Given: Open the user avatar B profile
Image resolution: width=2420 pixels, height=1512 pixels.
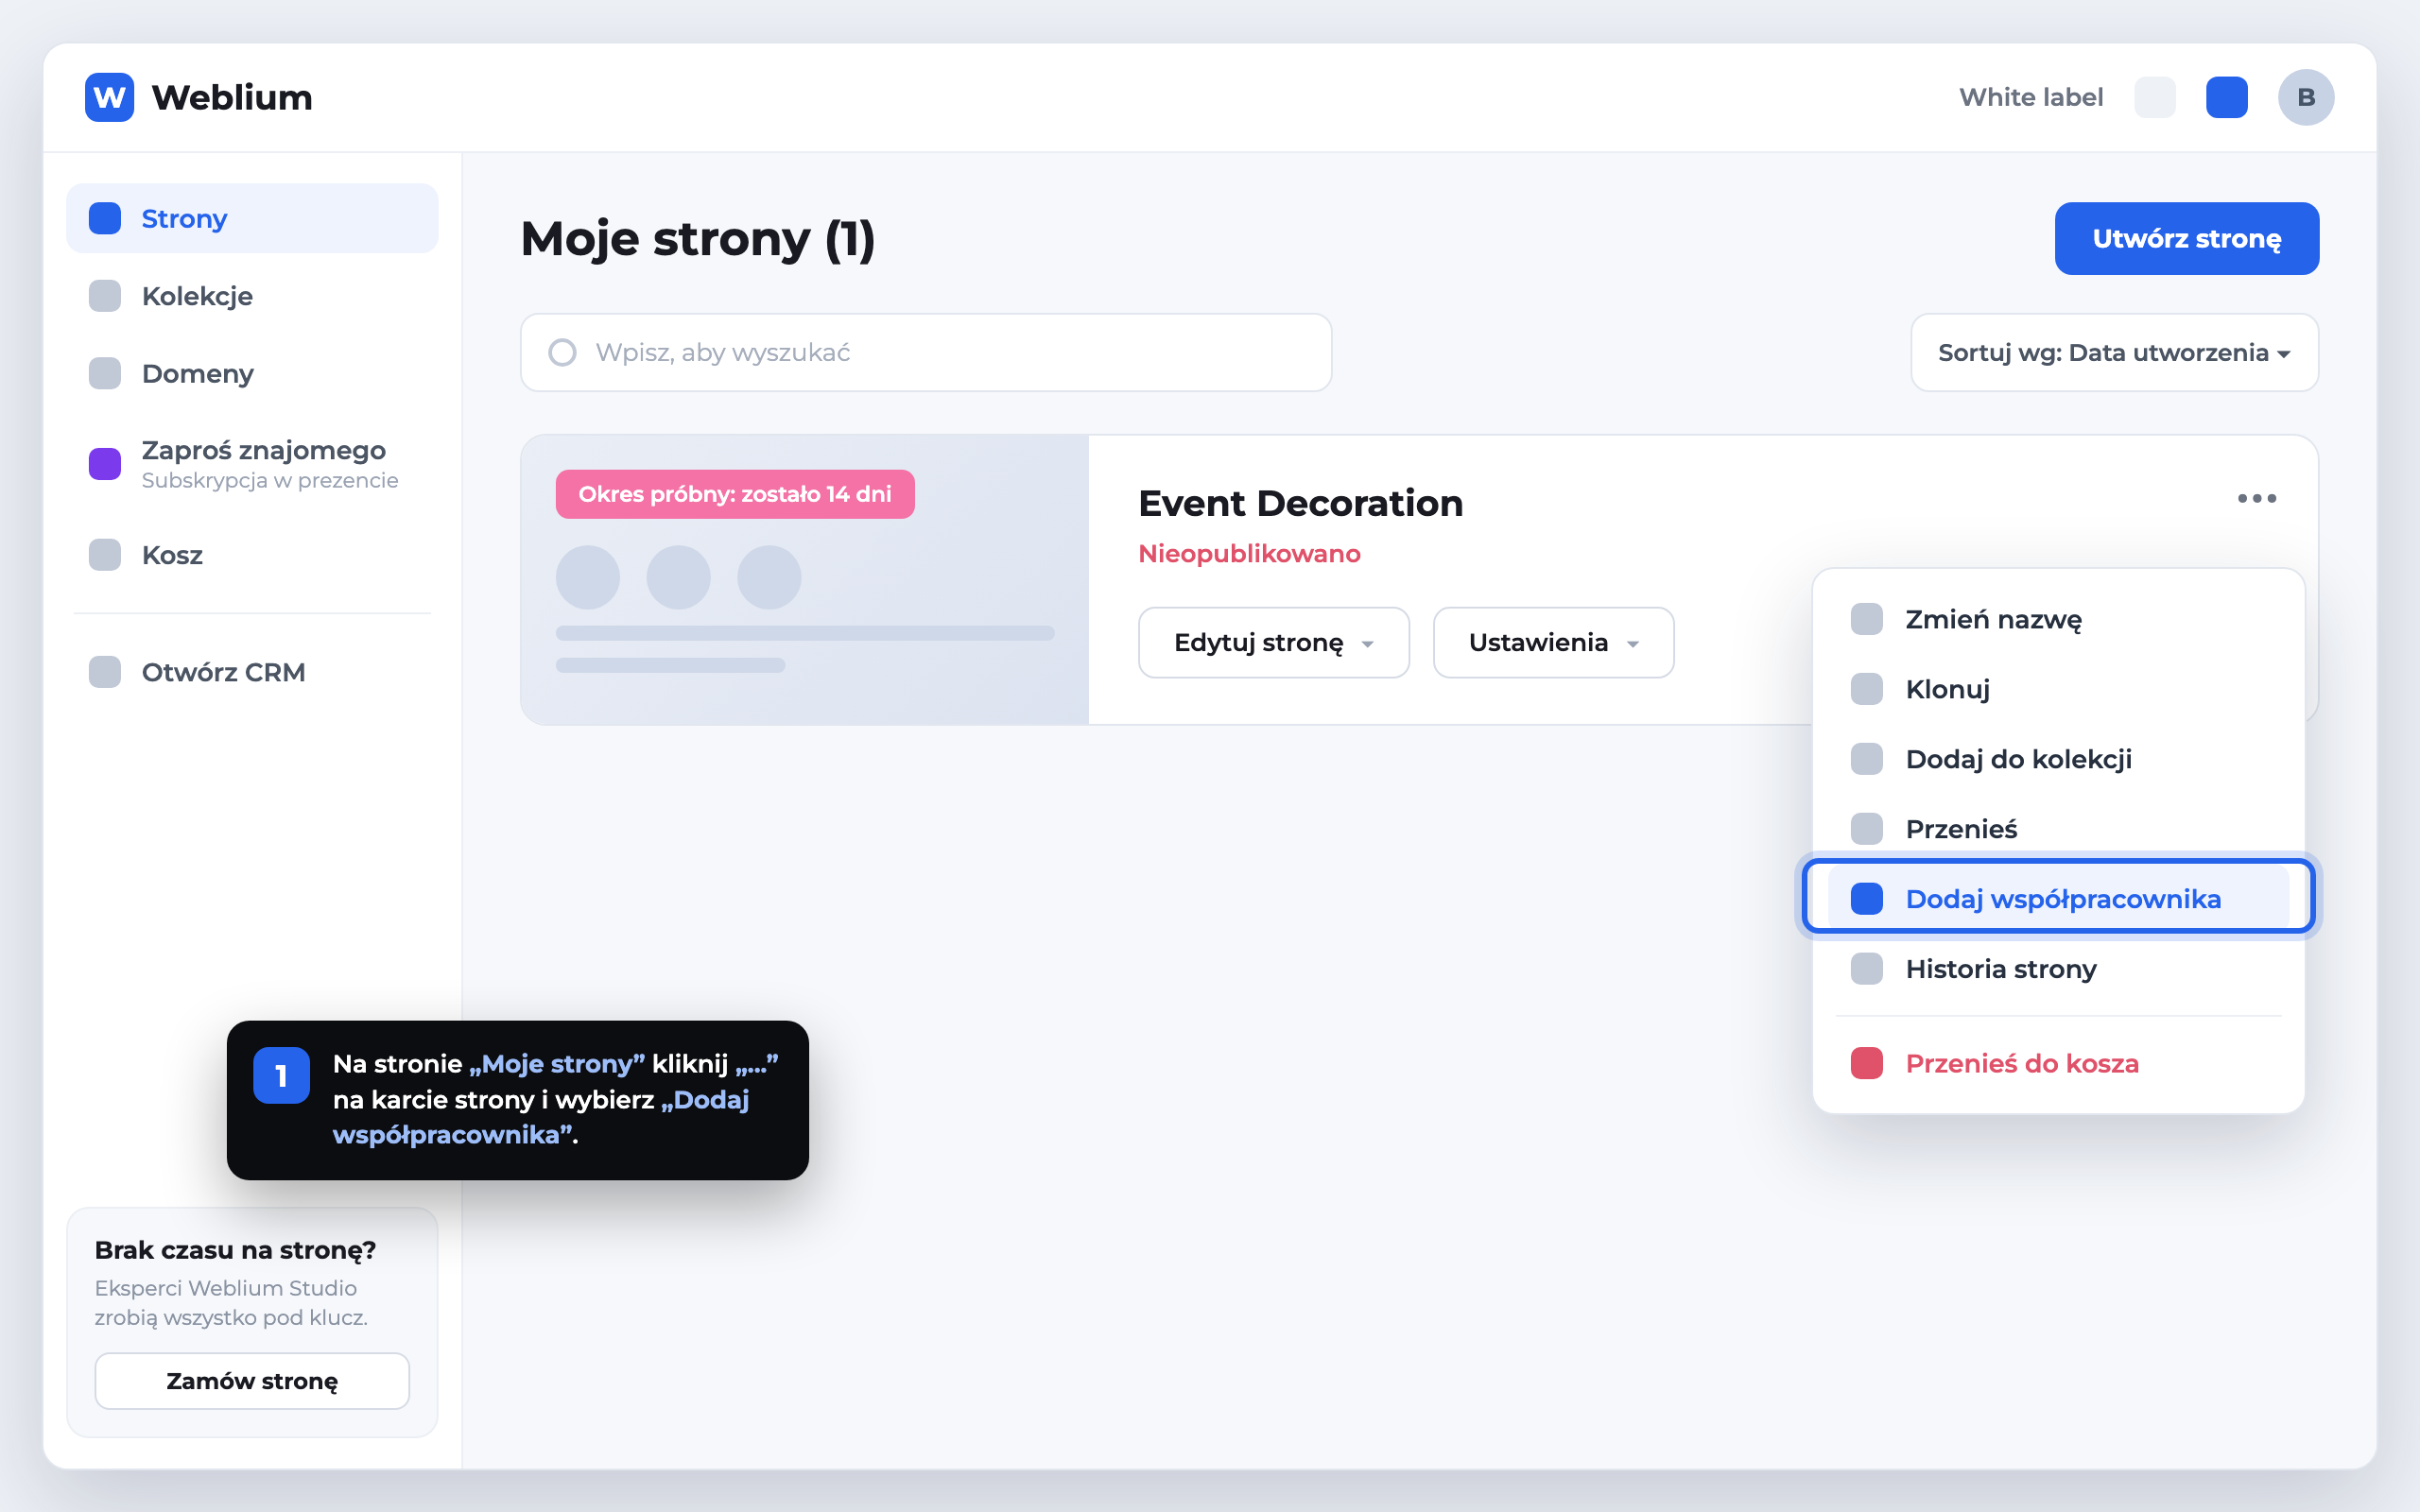Looking at the screenshot, I should pyautogui.click(x=2306, y=97).
